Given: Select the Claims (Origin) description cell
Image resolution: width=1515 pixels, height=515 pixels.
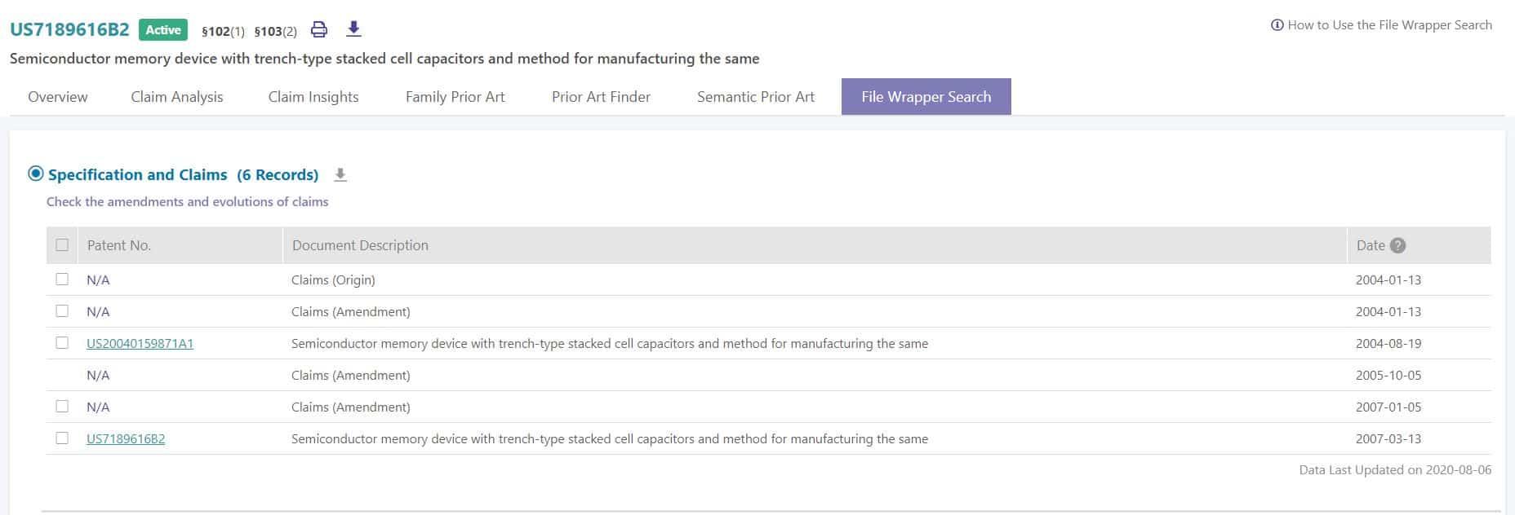Looking at the screenshot, I should click(x=333, y=280).
